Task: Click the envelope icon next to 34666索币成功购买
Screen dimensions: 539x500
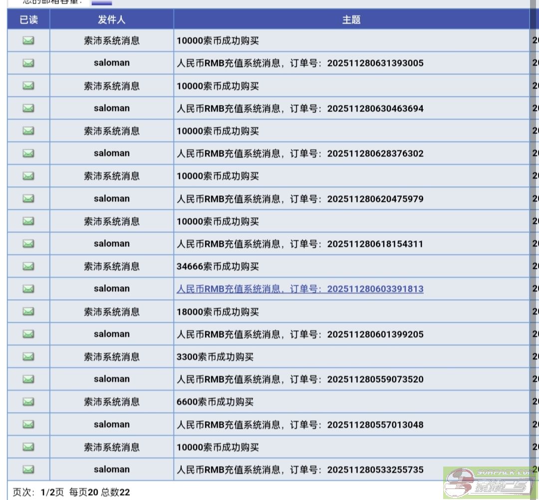Action: (x=28, y=266)
